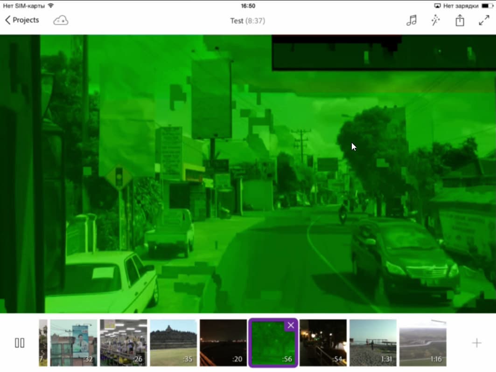Image resolution: width=496 pixels, height=372 pixels.
Task: Tap the share export icon
Action: click(x=460, y=20)
